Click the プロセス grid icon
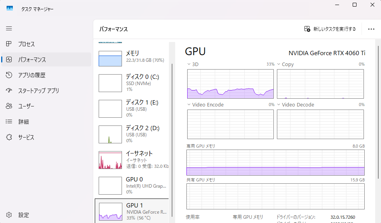The image size is (381, 223). pyautogui.click(x=9, y=44)
